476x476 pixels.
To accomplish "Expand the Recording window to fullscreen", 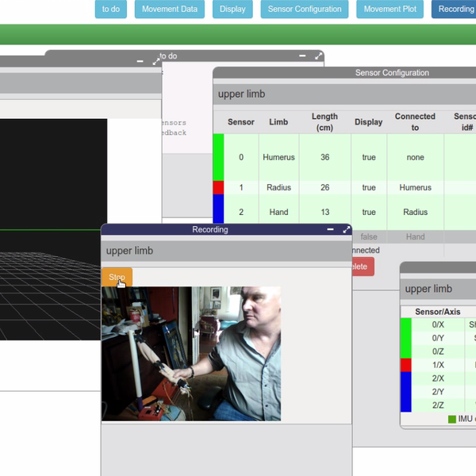I will tap(347, 229).
